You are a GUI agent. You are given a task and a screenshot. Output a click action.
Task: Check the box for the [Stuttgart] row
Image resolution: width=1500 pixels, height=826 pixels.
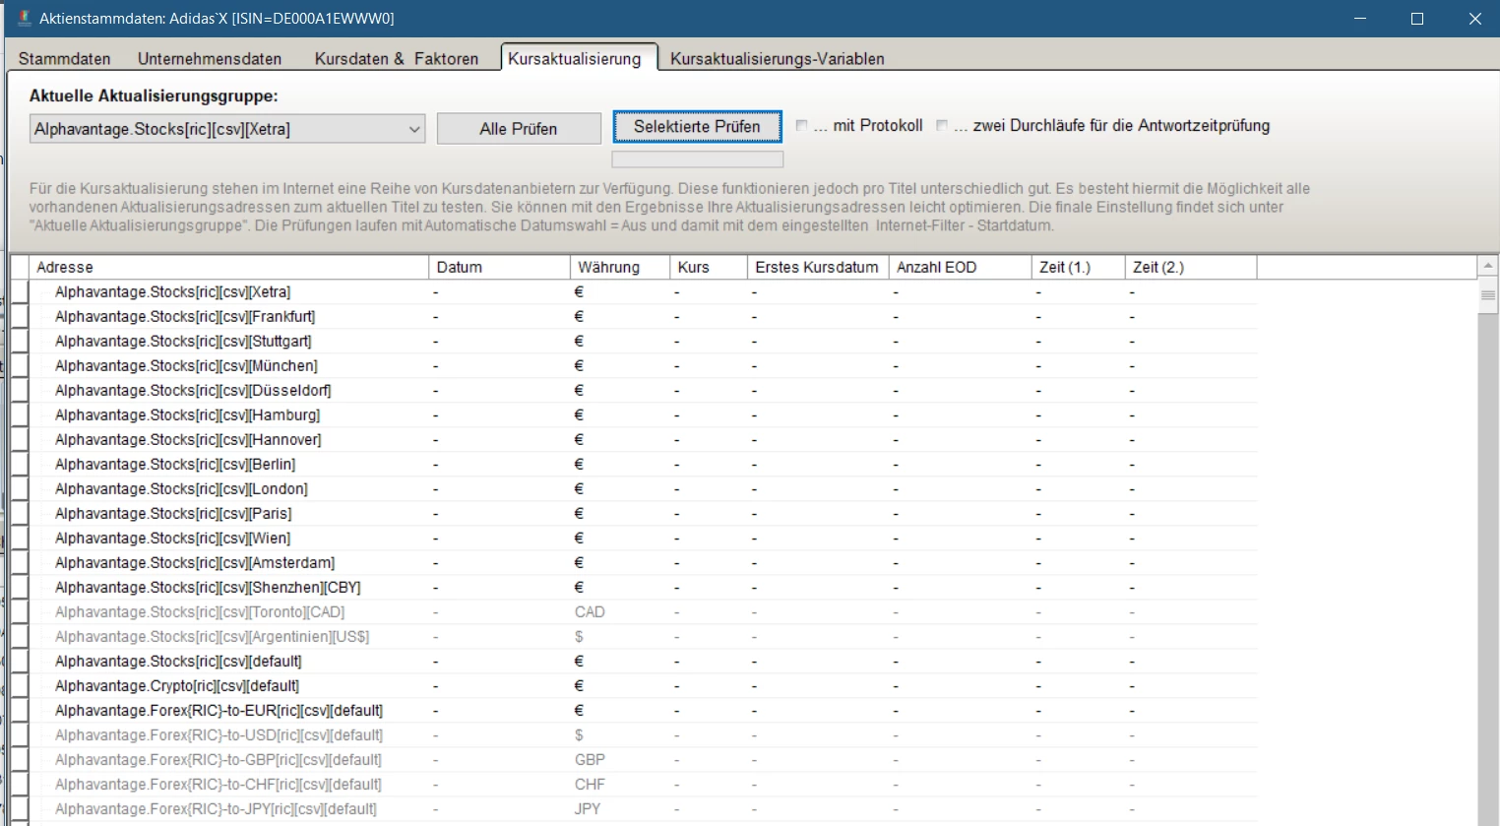coord(20,341)
